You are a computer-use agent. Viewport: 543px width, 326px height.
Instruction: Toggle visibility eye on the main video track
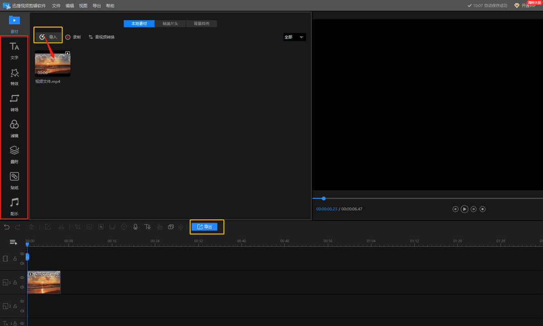22,254
